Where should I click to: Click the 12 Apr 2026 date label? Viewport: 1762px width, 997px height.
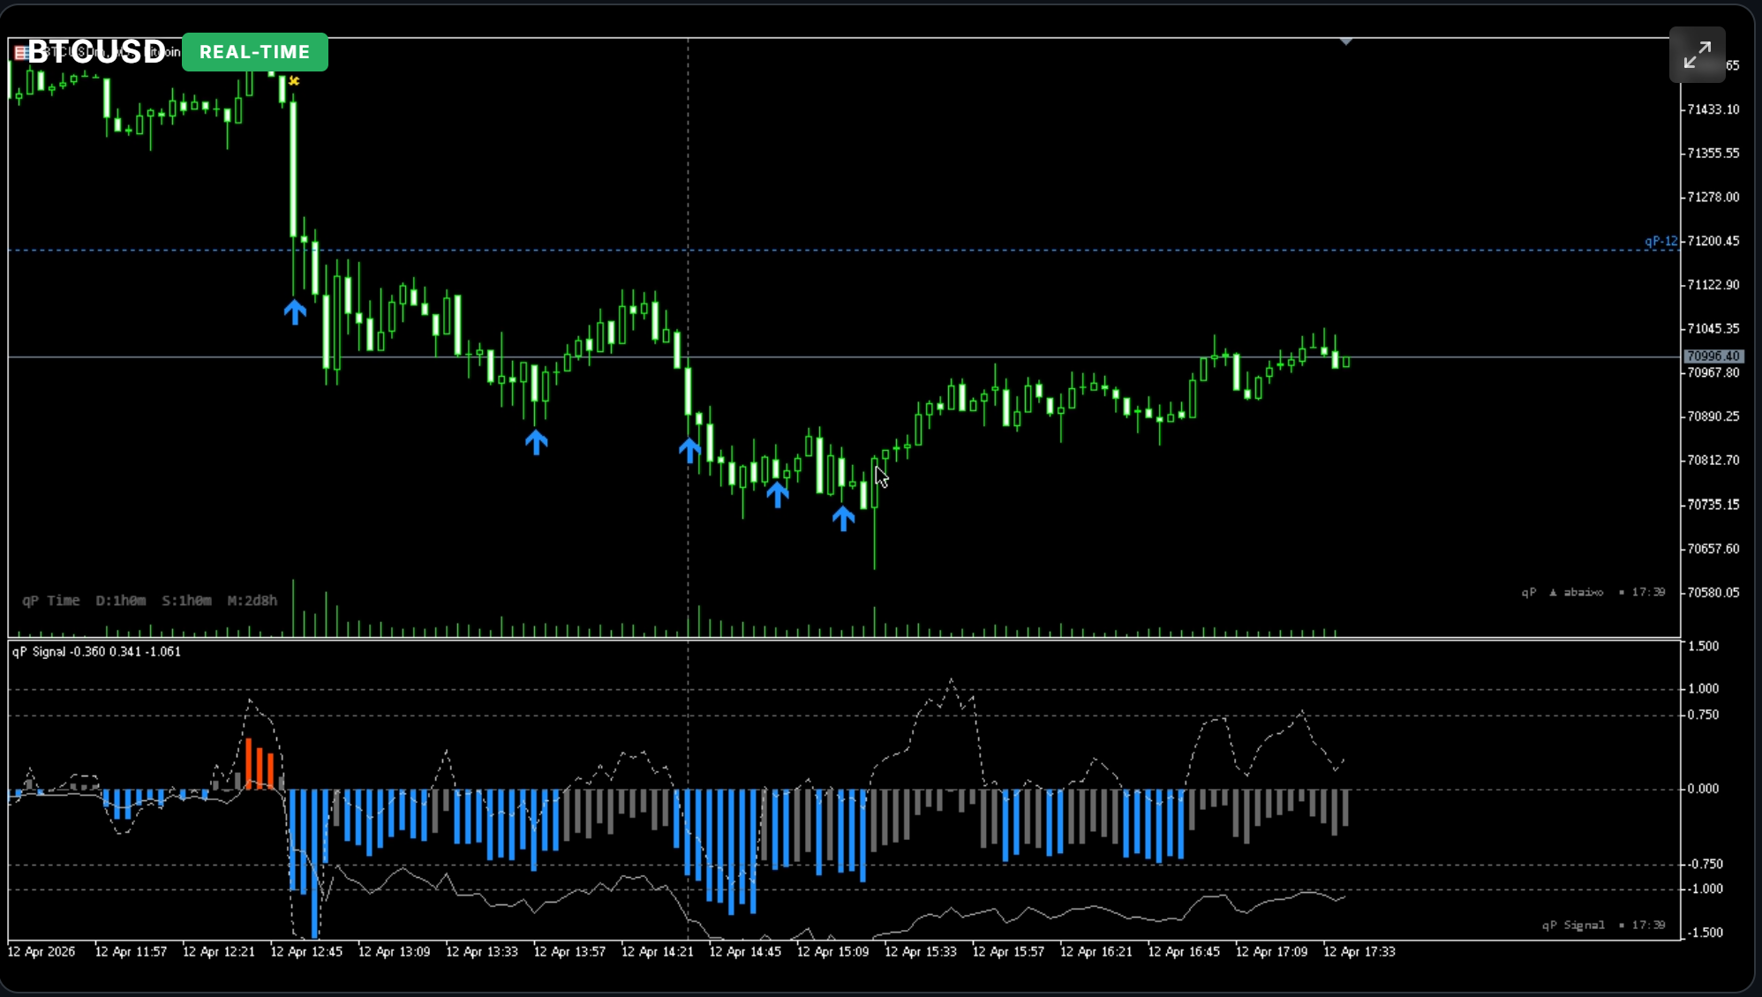point(41,952)
